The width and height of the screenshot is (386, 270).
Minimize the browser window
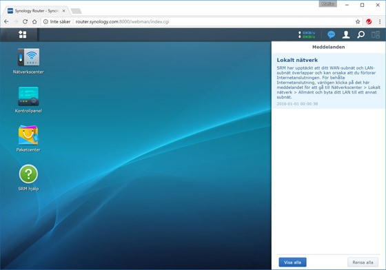[x=347, y=5]
